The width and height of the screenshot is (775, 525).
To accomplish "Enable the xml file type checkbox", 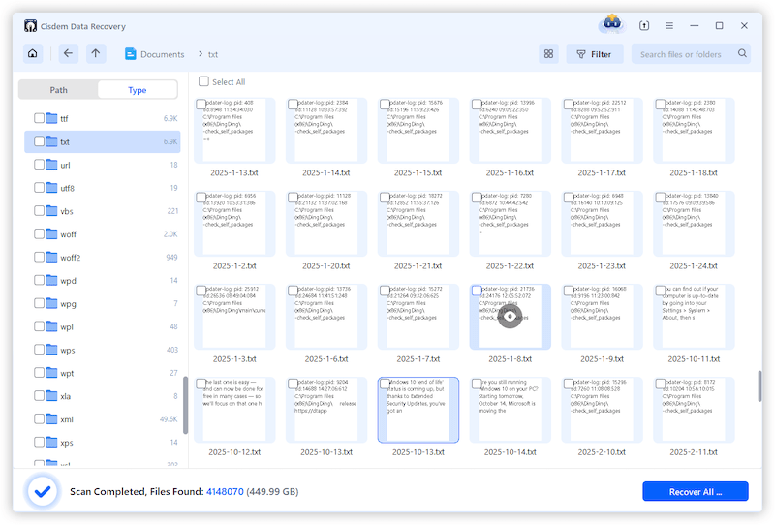I will [39, 419].
